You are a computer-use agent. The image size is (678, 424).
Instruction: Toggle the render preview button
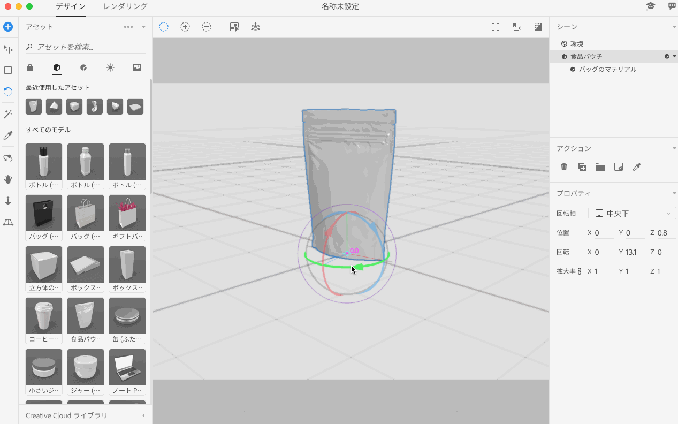(x=538, y=27)
